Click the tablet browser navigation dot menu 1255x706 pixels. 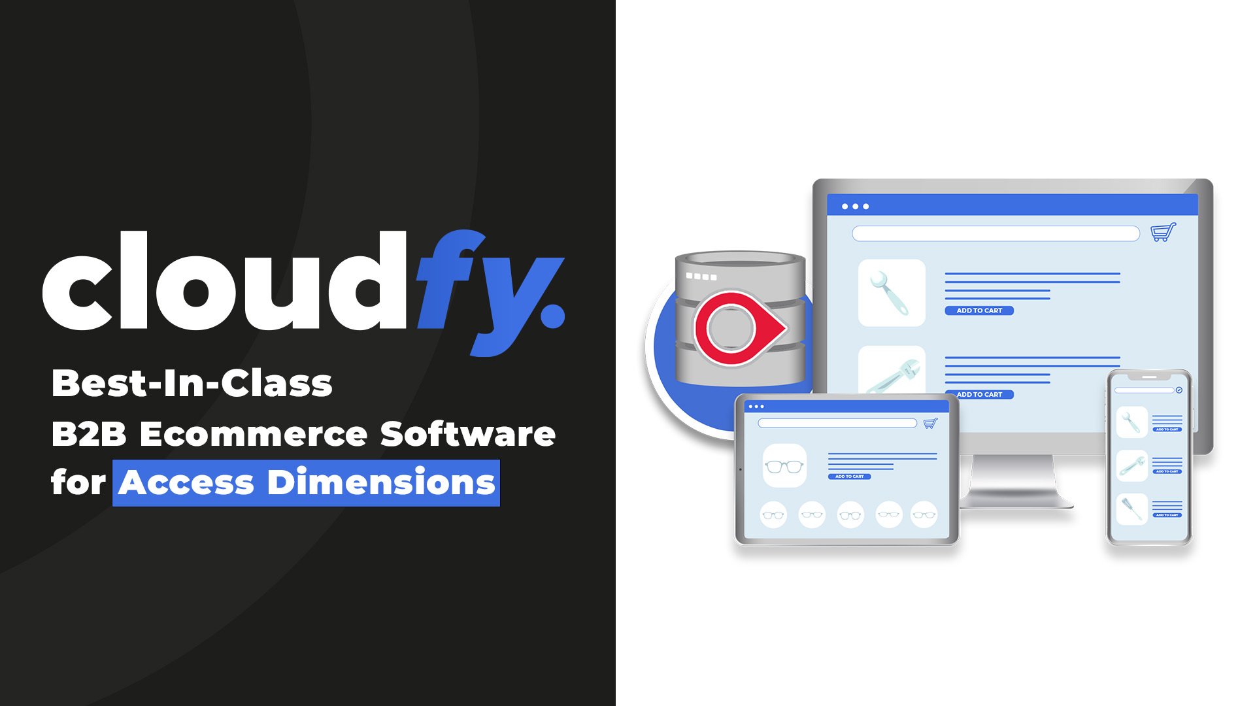756,407
